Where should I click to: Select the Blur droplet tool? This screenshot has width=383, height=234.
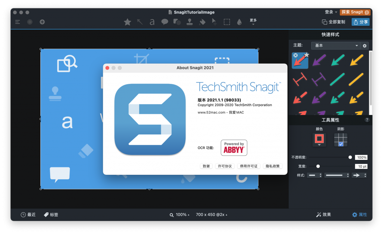[x=239, y=22]
